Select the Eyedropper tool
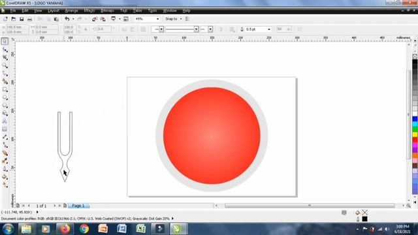 5,161
